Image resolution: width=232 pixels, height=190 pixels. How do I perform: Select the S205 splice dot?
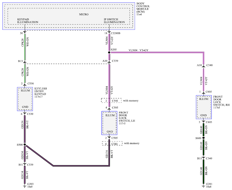109,52
